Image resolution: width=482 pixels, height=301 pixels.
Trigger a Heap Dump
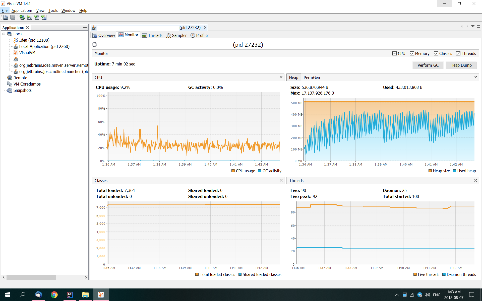tap(461, 65)
